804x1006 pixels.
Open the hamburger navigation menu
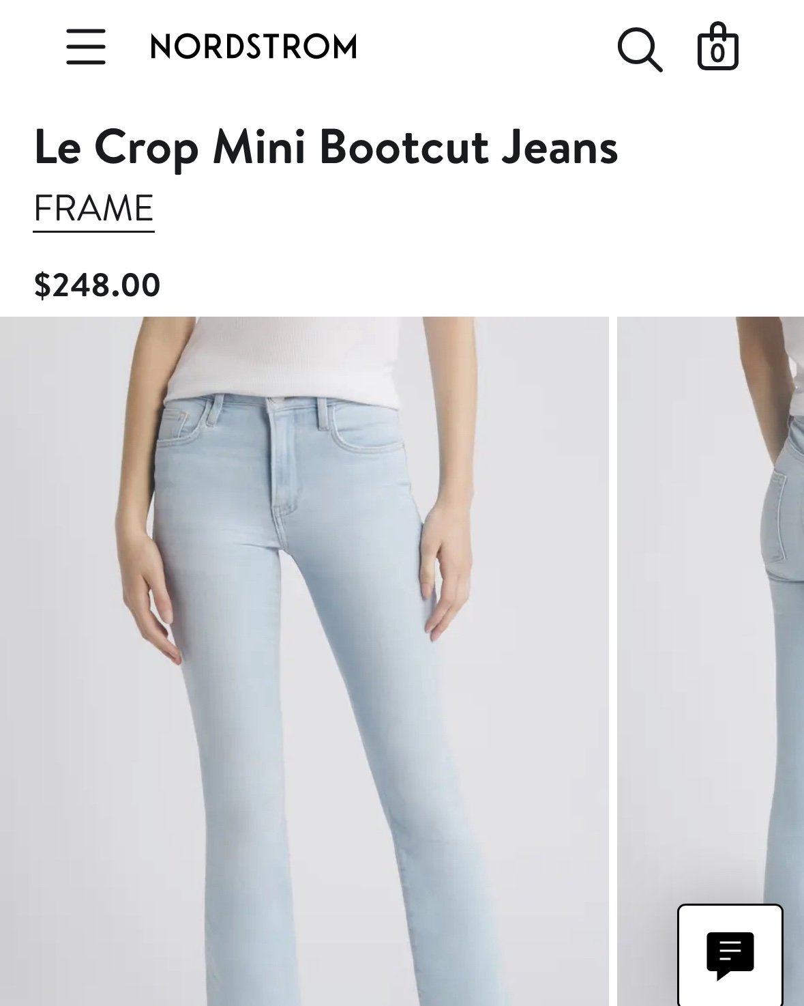(86, 46)
